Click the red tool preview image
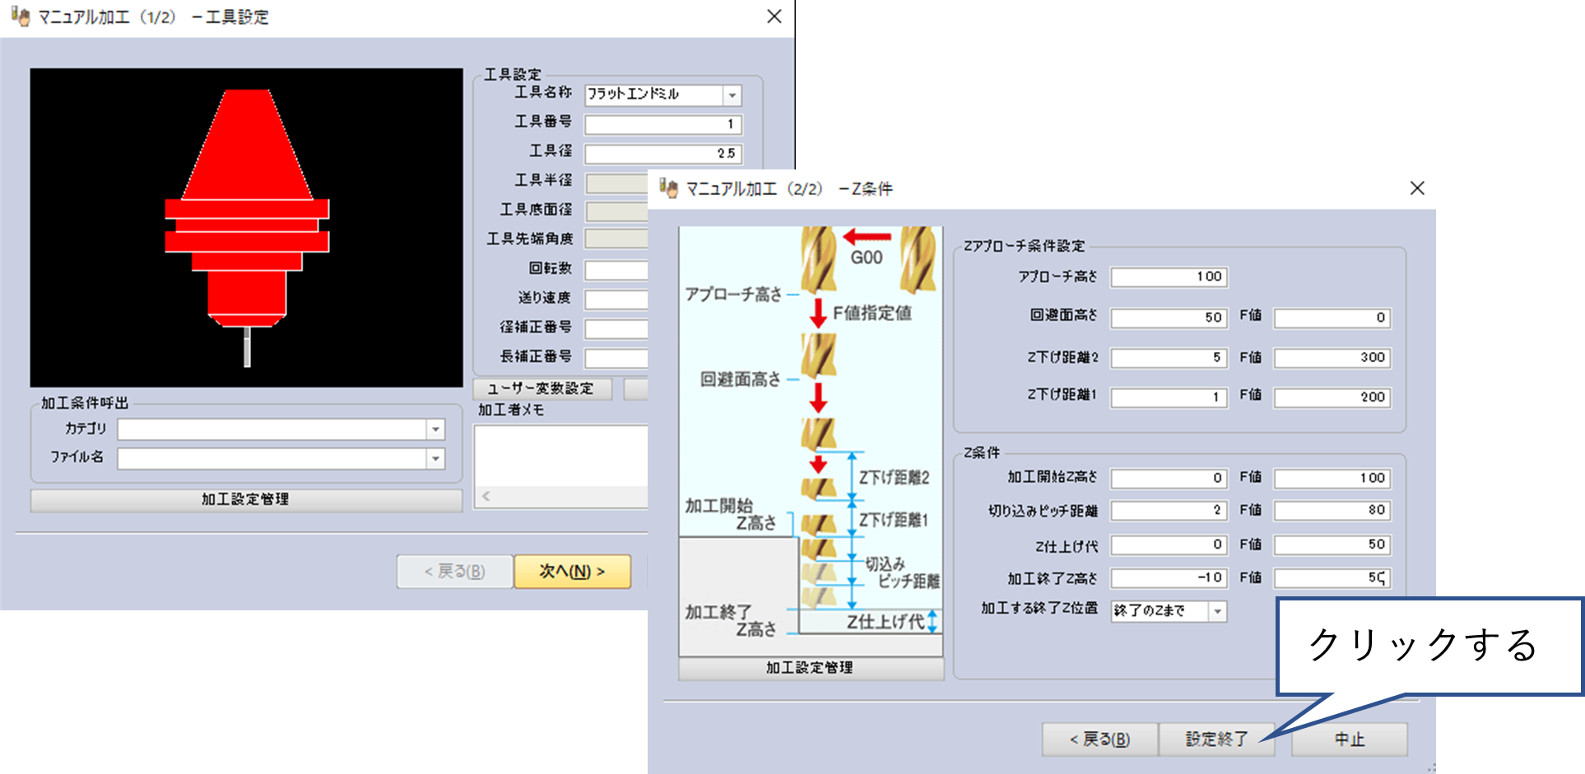 click(246, 228)
